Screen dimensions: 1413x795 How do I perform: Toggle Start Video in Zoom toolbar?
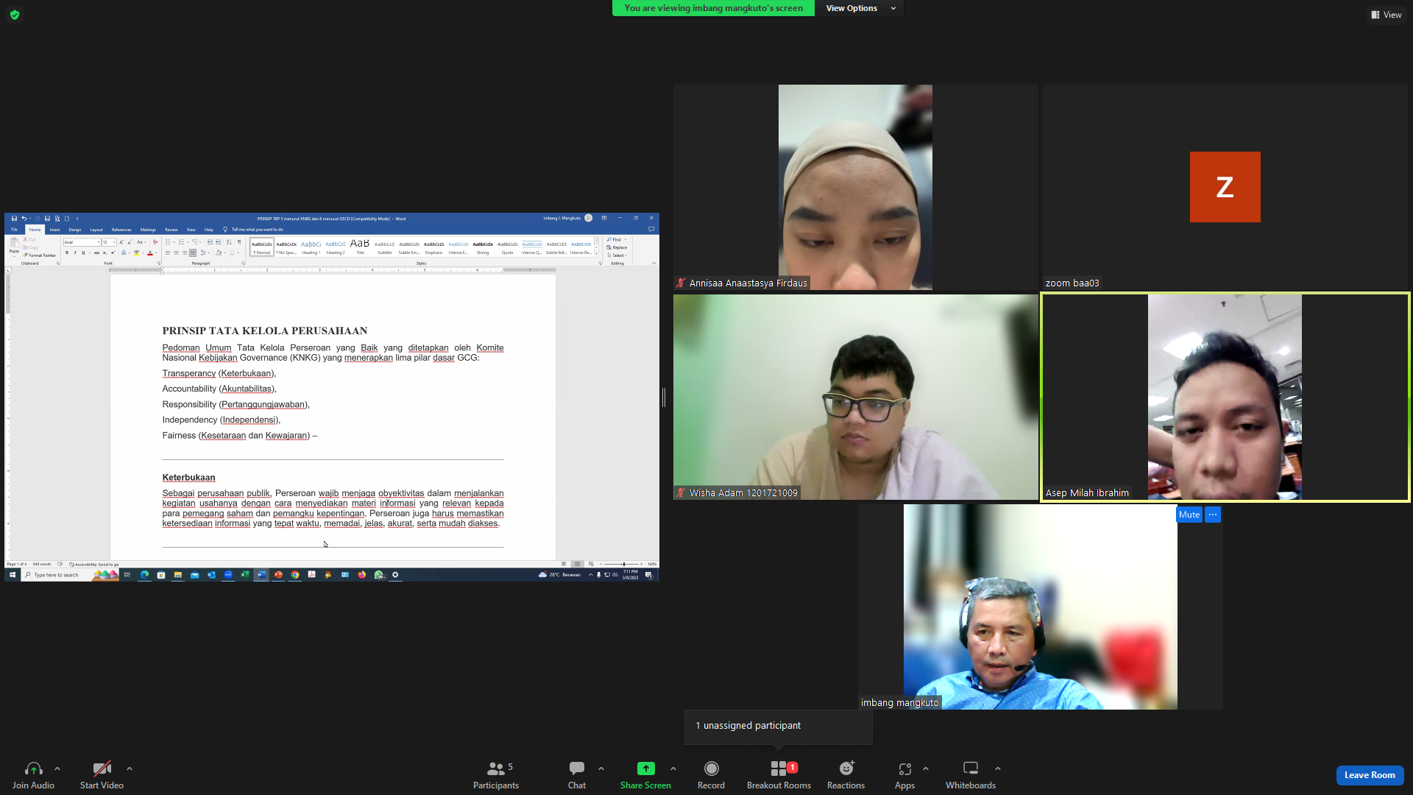click(x=102, y=775)
